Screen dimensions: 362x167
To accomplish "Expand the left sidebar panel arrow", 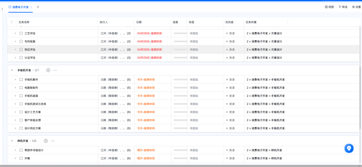I will click(2, 9).
